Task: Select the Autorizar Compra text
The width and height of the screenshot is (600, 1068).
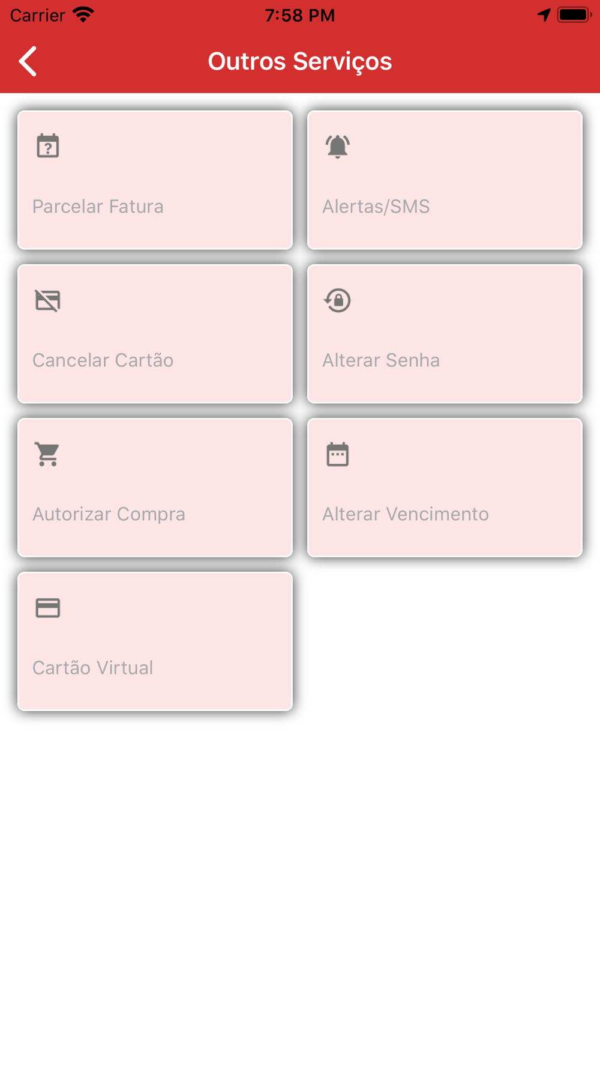Action: [109, 514]
